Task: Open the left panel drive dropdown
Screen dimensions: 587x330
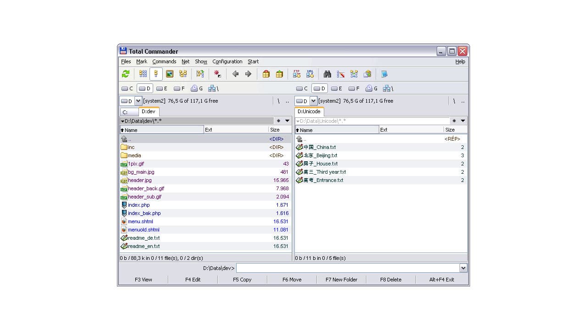Action: tap(138, 101)
